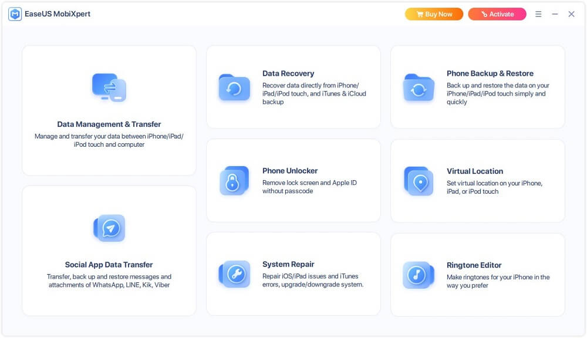
Task: Click the Data Recovery folder icon
Action: [234, 88]
